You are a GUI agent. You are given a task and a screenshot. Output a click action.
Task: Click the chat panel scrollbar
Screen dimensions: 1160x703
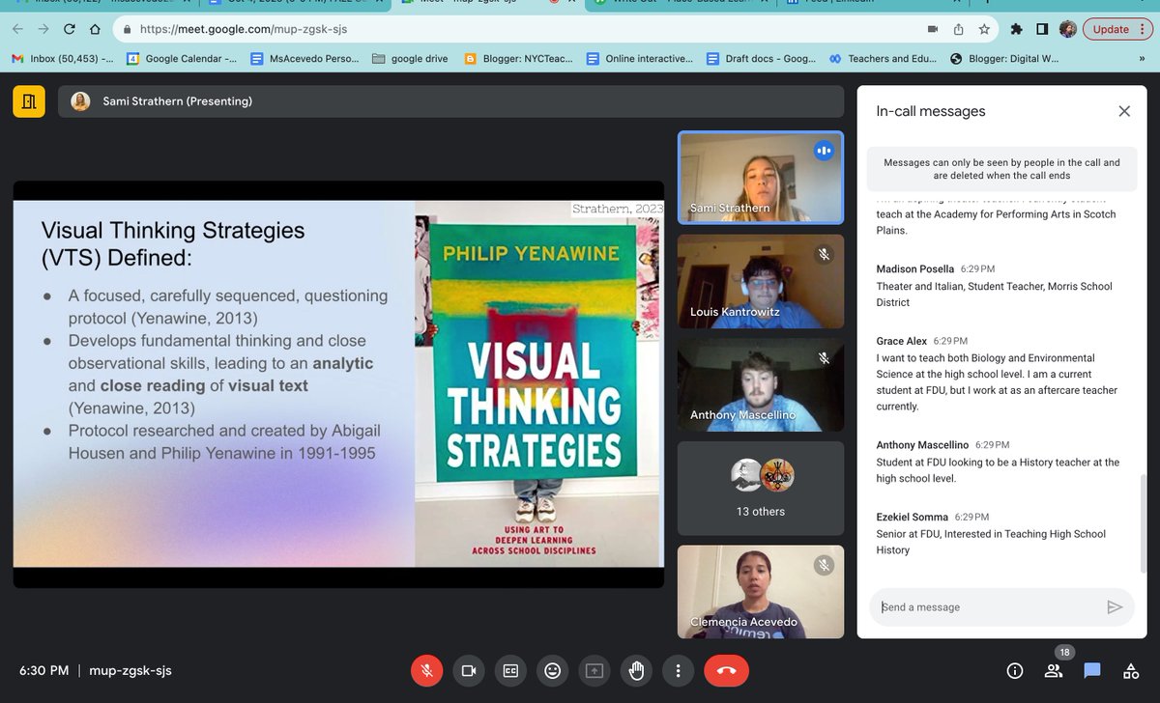[1144, 524]
